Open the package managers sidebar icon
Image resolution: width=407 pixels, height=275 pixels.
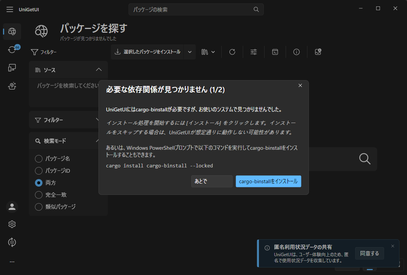(x=12, y=242)
